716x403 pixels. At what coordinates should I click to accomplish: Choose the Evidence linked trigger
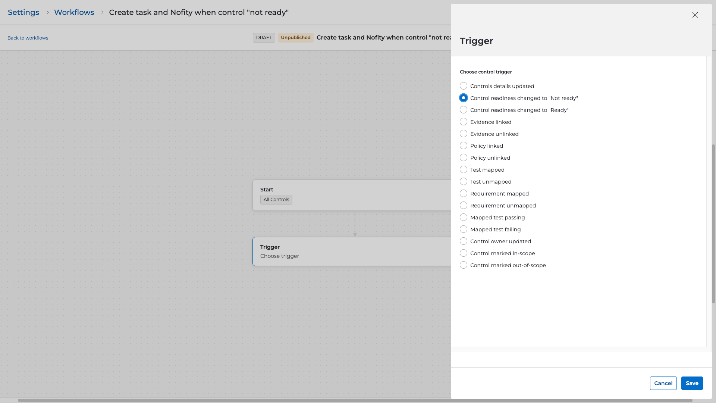pyautogui.click(x=464, y=122)
